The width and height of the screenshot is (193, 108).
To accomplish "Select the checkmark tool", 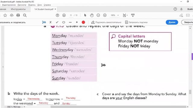I will pos(57,22).
